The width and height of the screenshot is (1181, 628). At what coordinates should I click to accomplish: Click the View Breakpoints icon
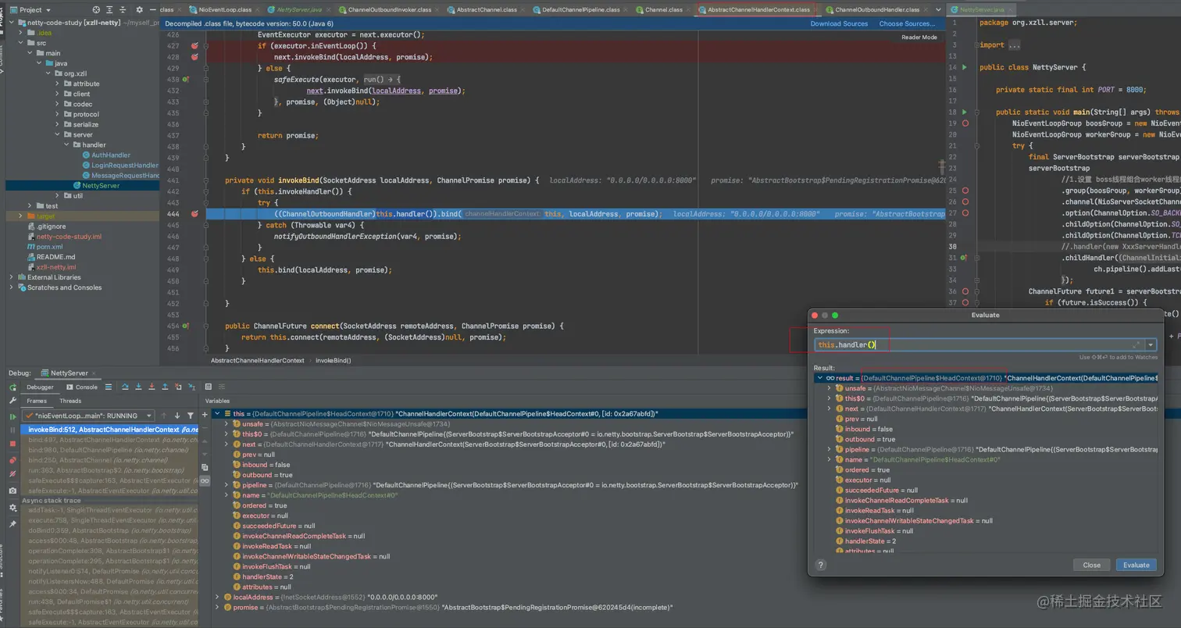[x=12, y=461]
